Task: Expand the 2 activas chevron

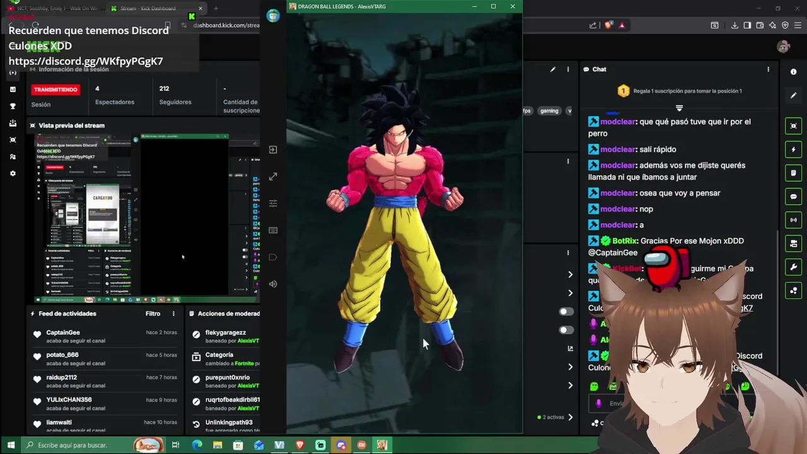Action: [571, 417]
